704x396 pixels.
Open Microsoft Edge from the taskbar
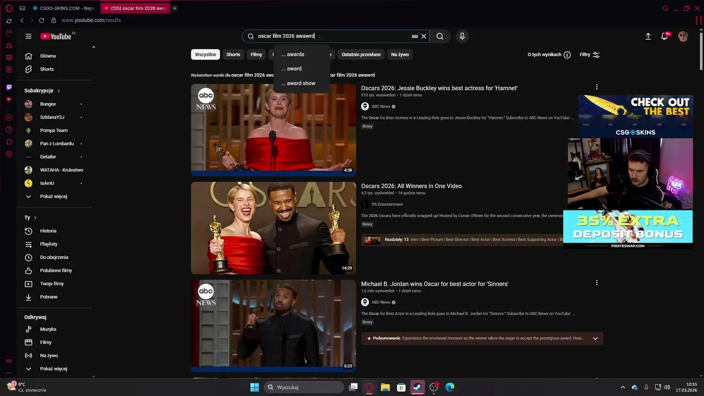coord(450,387)
